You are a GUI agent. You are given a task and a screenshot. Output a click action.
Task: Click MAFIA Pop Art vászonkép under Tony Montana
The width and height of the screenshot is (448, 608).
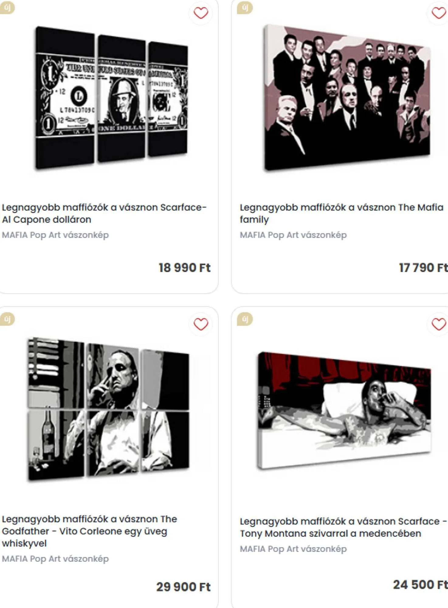pos(293,549)
